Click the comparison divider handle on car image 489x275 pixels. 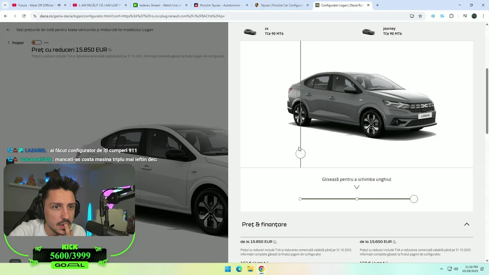tap(300, 154)
